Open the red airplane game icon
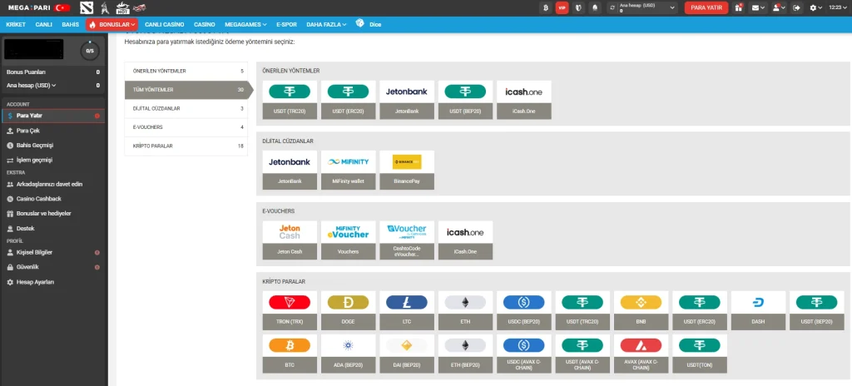Image resolution: width=852 pixels, height=386 pixels. click(x=140, y=7)
